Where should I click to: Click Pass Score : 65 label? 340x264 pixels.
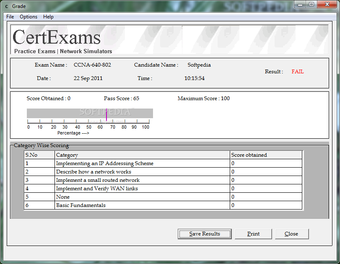122,98
